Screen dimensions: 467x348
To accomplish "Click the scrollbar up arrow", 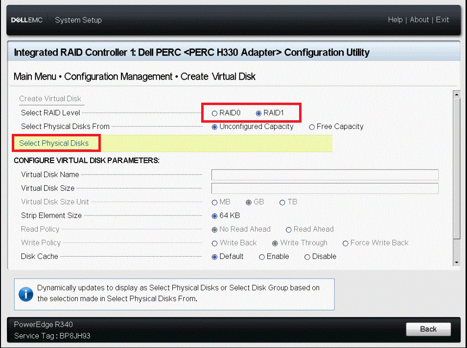I will coord(457,94).
